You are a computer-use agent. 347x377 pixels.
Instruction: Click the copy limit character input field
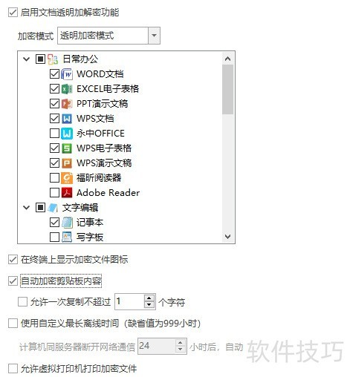click(x=129, y=301)
